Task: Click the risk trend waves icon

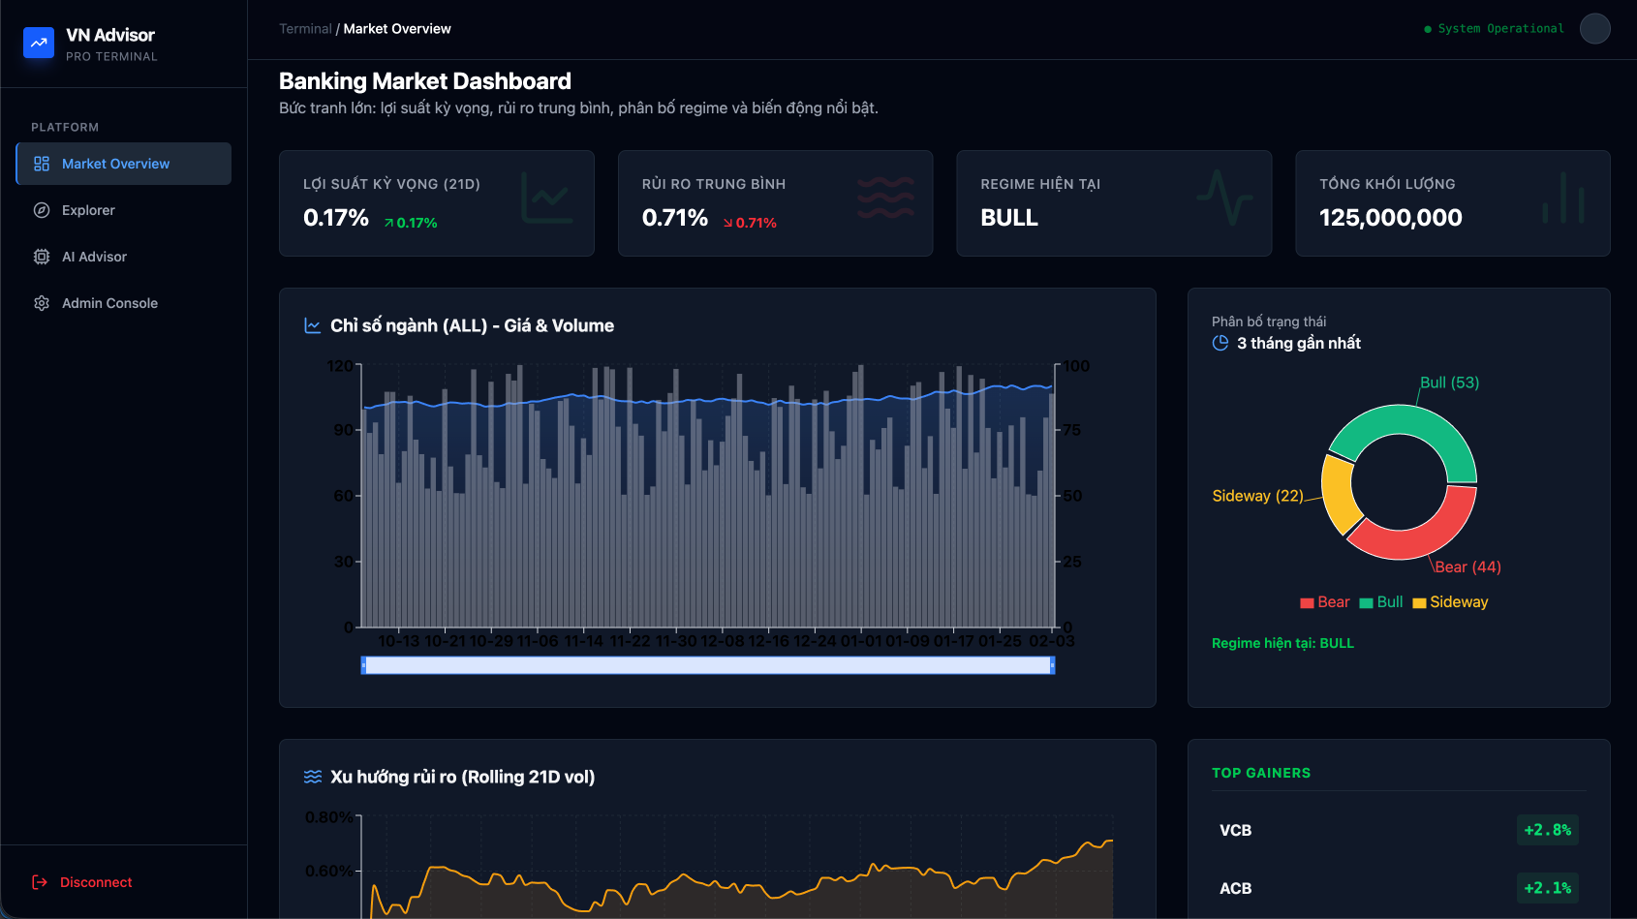Action: point(313,777)
